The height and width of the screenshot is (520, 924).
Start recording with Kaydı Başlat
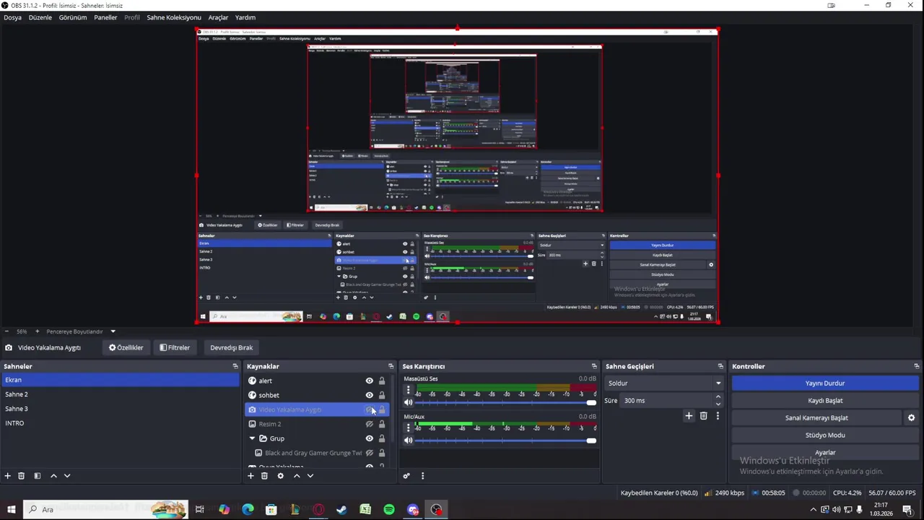(x=825, y=400)
